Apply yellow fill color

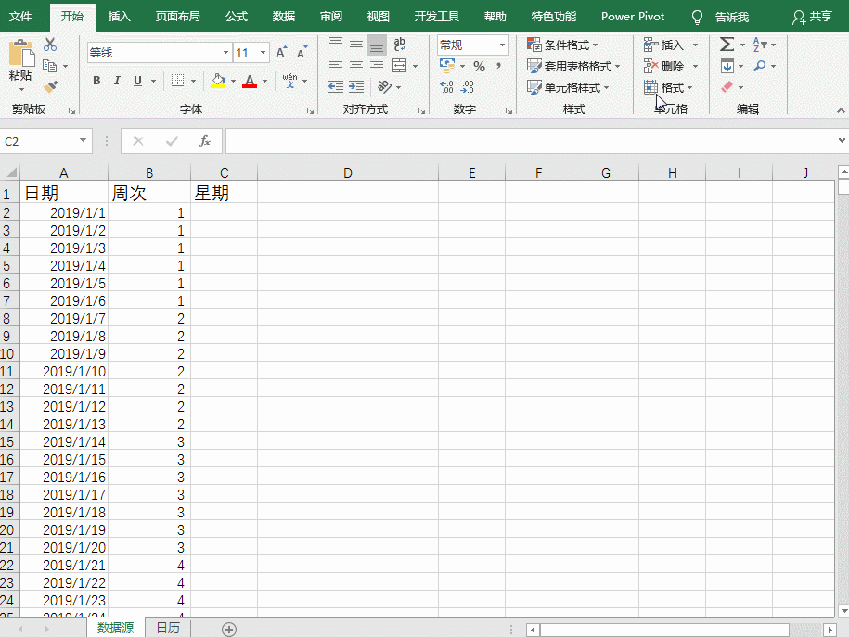coord(218,81)
